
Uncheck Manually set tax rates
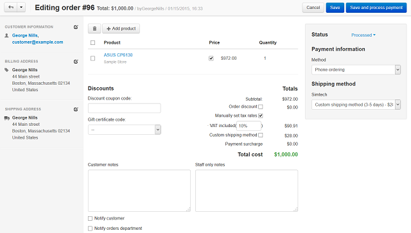tap(261, 116)
